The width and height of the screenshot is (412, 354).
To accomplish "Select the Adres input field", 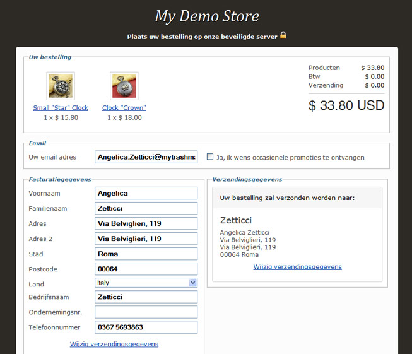I will pos(146,223).
